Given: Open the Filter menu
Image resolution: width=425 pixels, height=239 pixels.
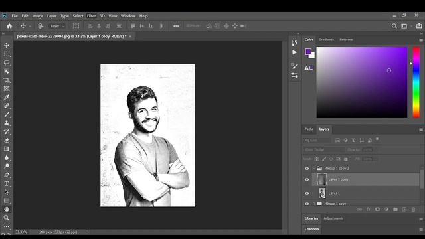Looking at the screenshot, I should [91, 16].
